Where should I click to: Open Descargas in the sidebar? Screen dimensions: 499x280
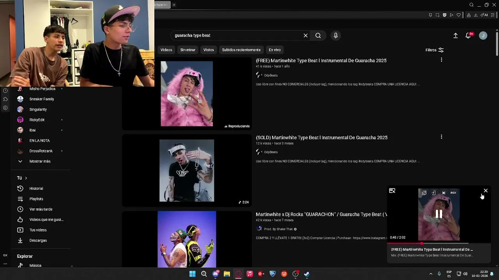pyautogui.click(x=38, y=240)
